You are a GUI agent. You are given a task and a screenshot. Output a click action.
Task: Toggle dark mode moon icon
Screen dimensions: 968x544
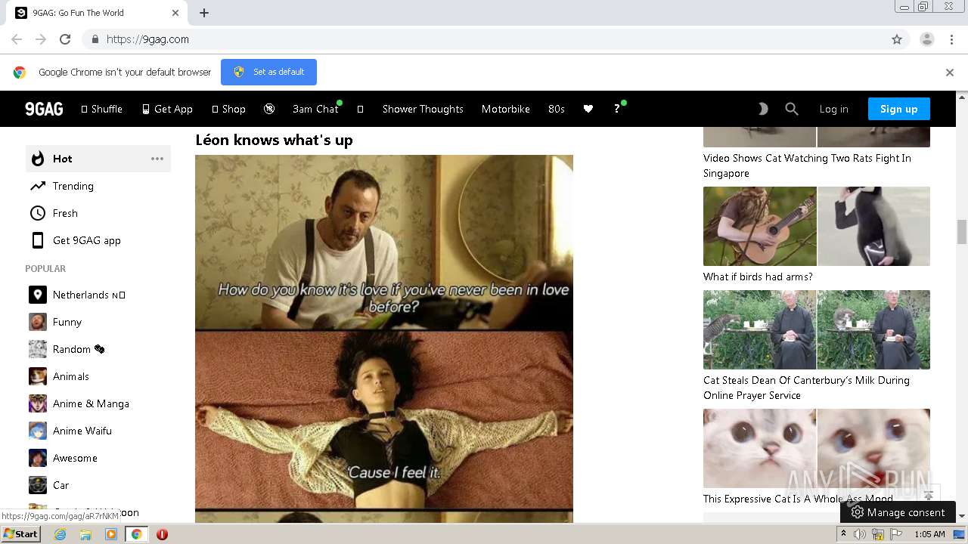763,109
